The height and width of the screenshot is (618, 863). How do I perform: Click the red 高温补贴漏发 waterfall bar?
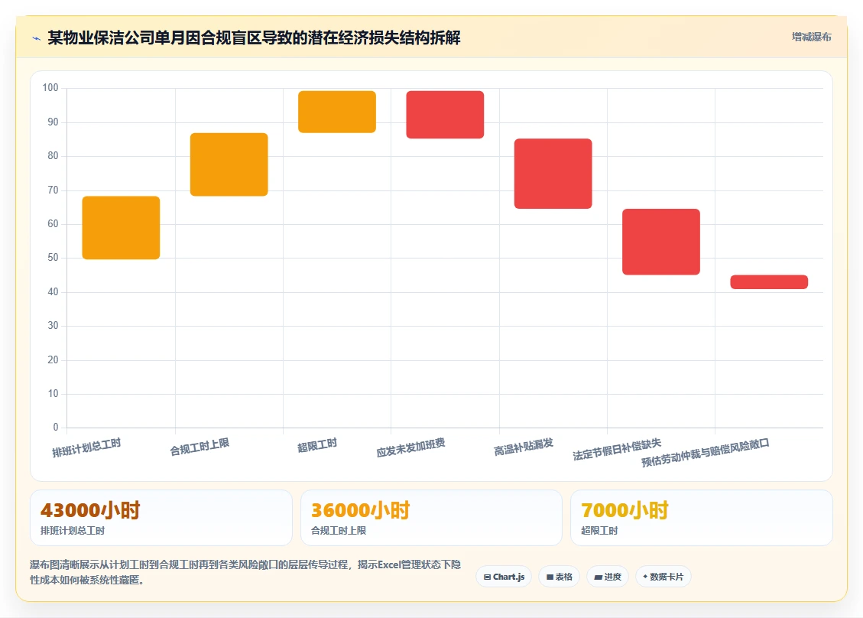553,174
